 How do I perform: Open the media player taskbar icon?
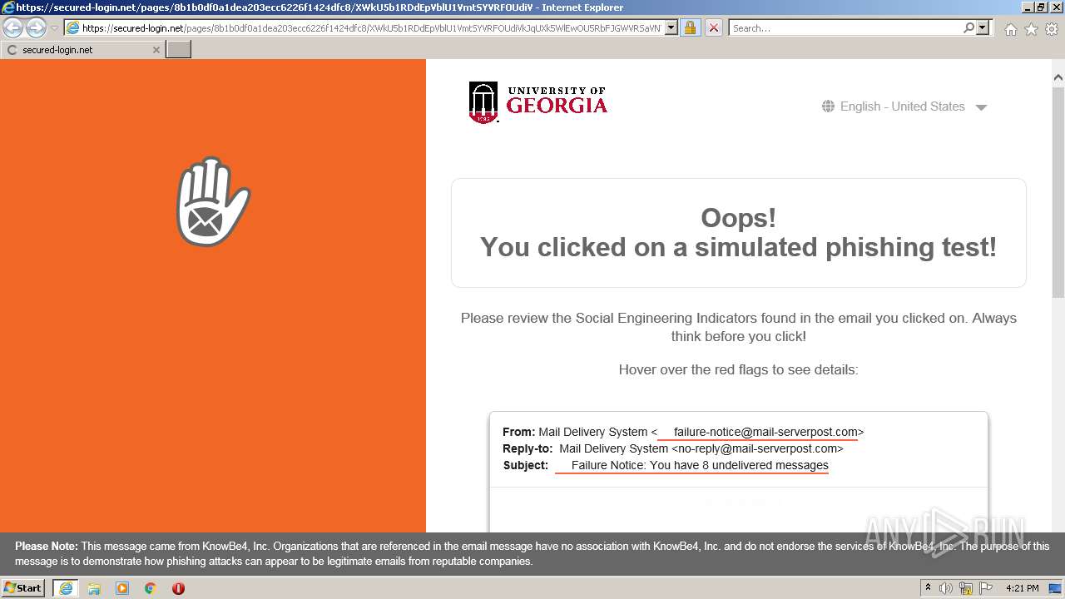[x=122, y=588]
